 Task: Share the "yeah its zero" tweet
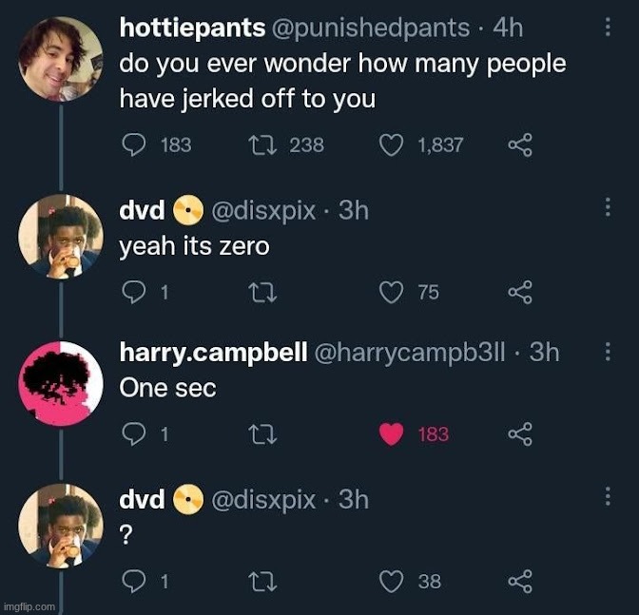tap(520, 292)
